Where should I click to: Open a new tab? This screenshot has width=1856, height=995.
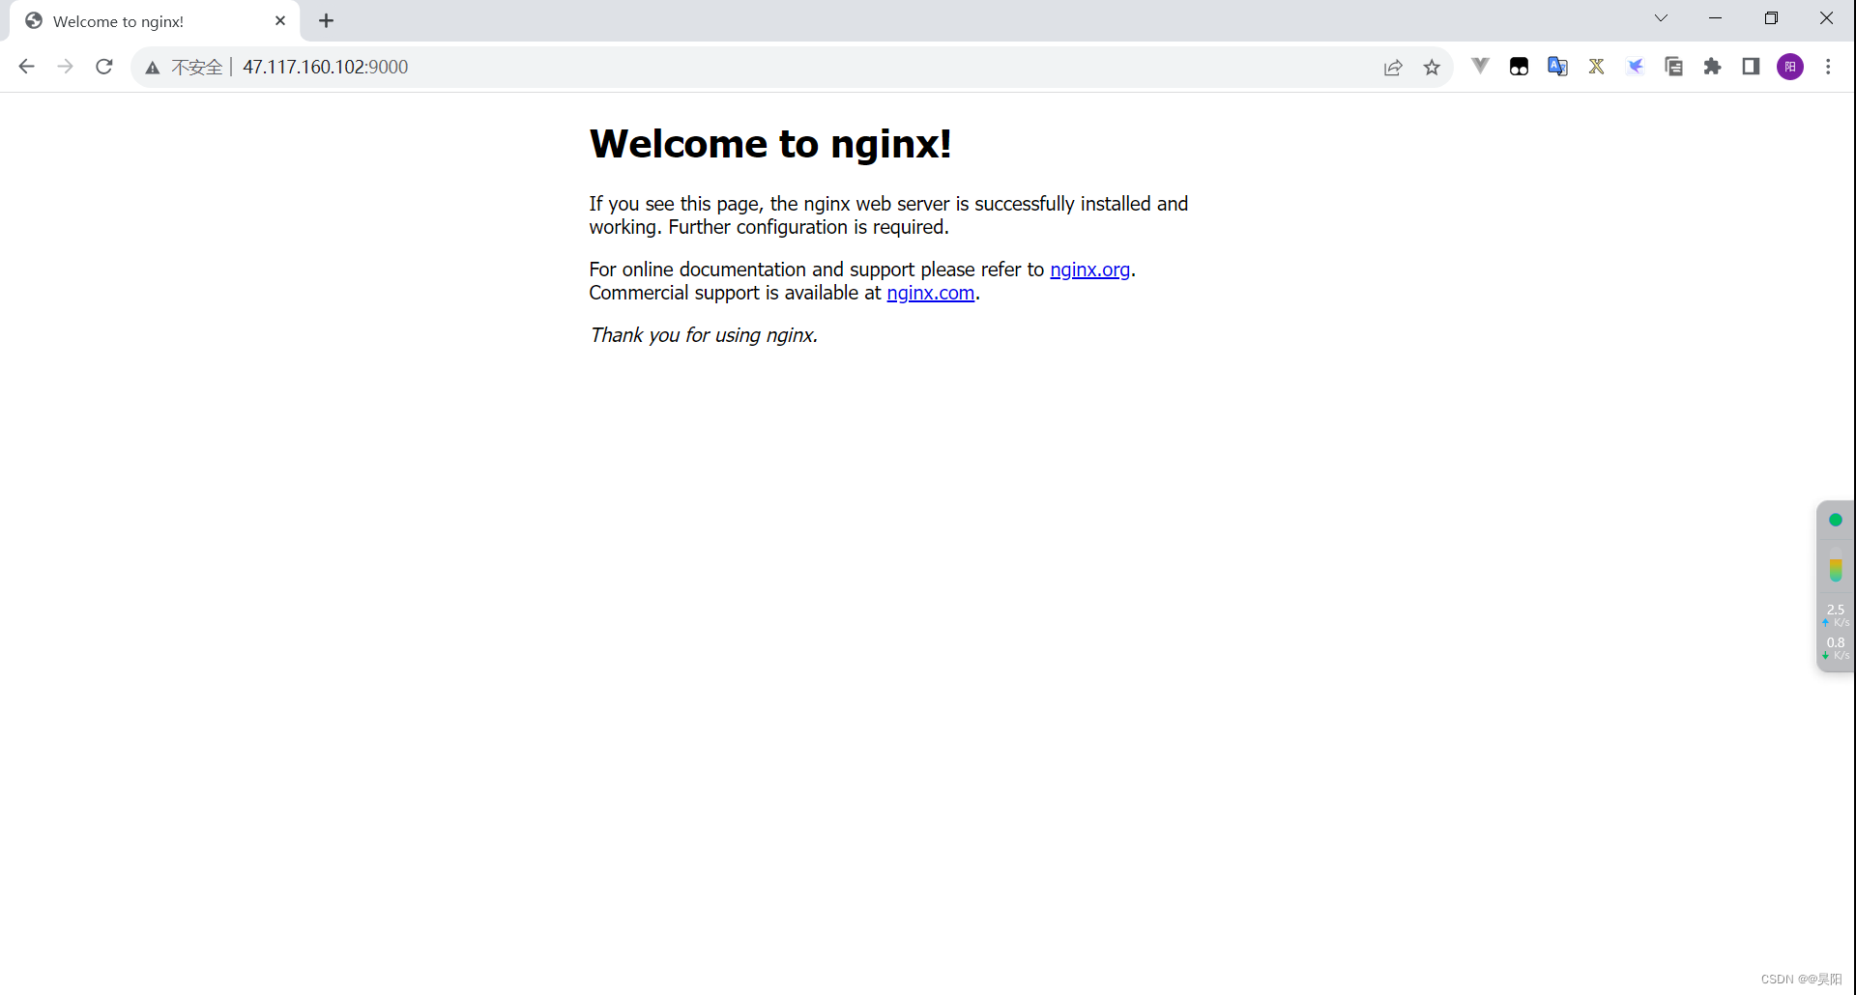(x=327, y=20)
